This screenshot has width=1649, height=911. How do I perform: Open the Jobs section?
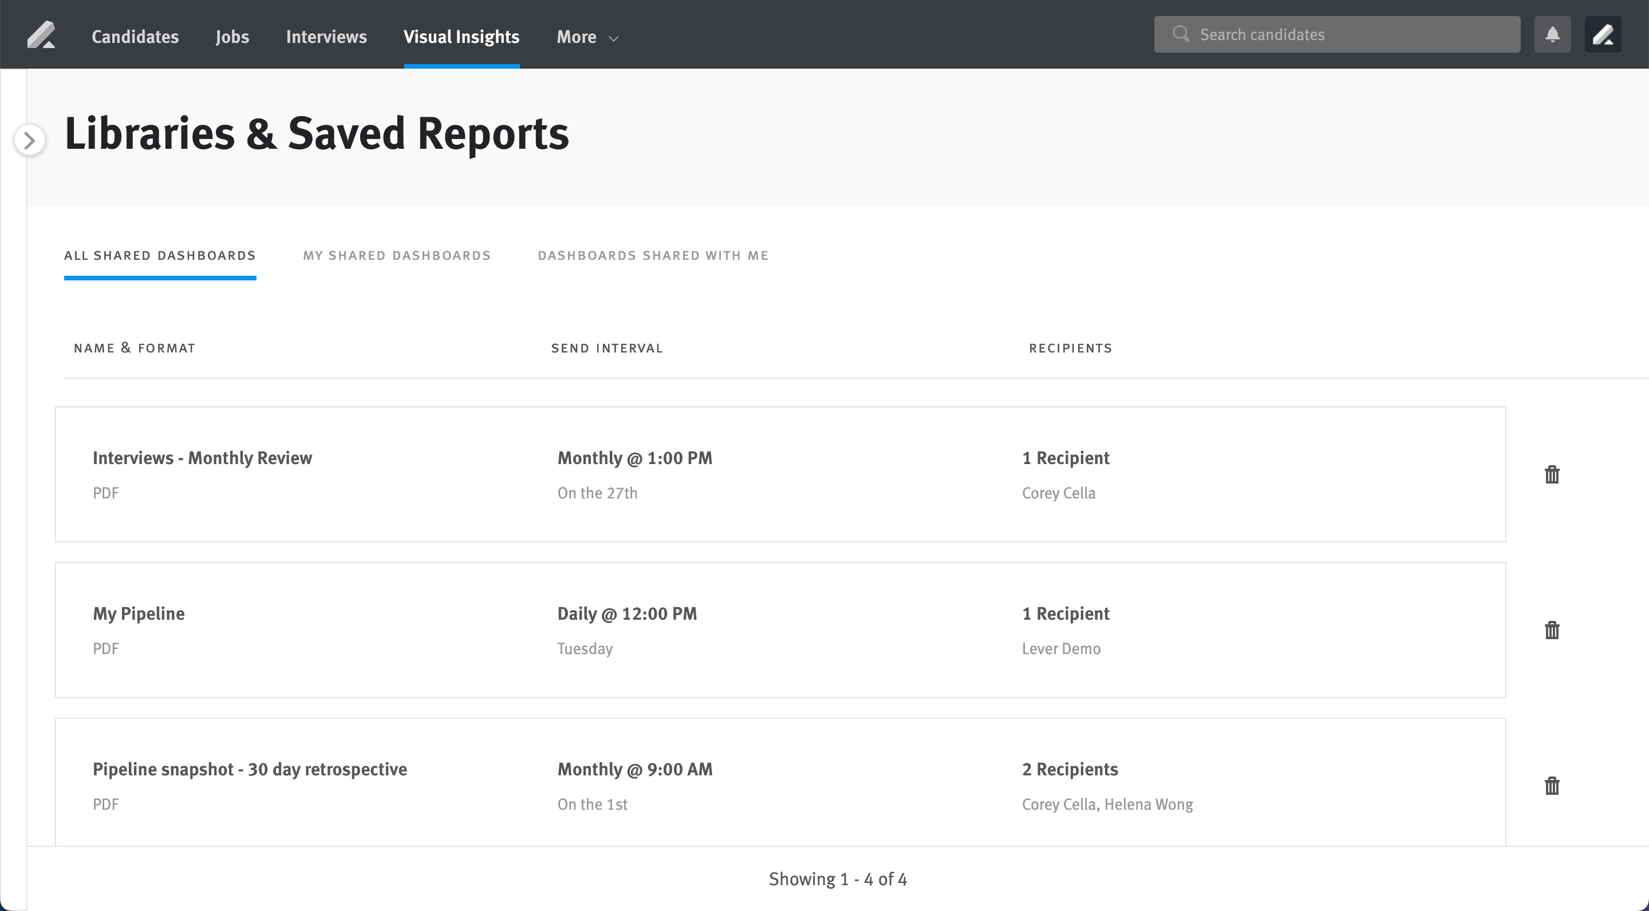click(x=232, y=37)
